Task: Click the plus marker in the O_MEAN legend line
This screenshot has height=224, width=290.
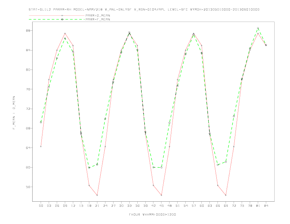Action: coord(62,15)
